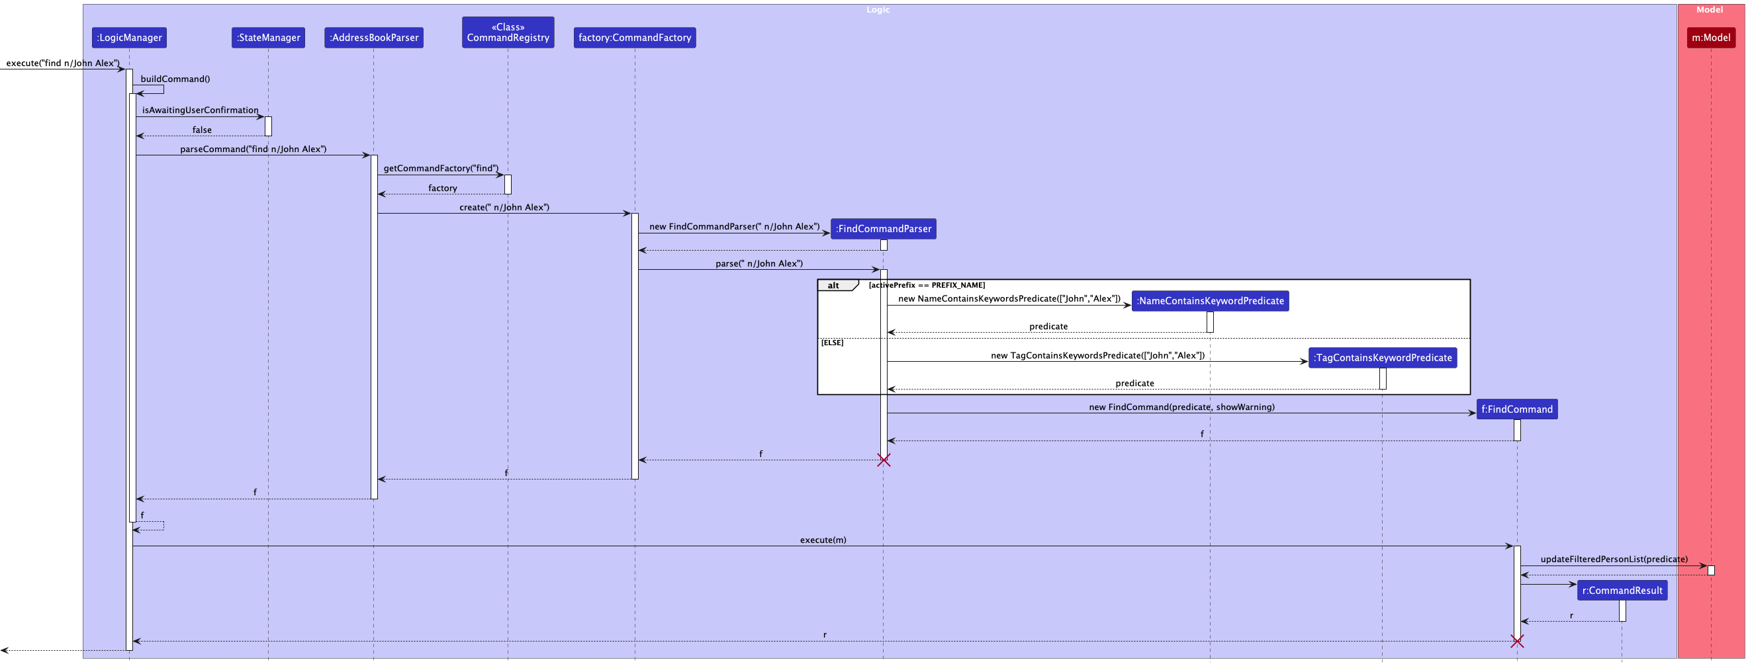The height and width of the screenshot is (666, 1748).
Task: Click the new FindCommandParser(" n/John Alex") label
Action: pyautogui.click(x=734, y=227)
